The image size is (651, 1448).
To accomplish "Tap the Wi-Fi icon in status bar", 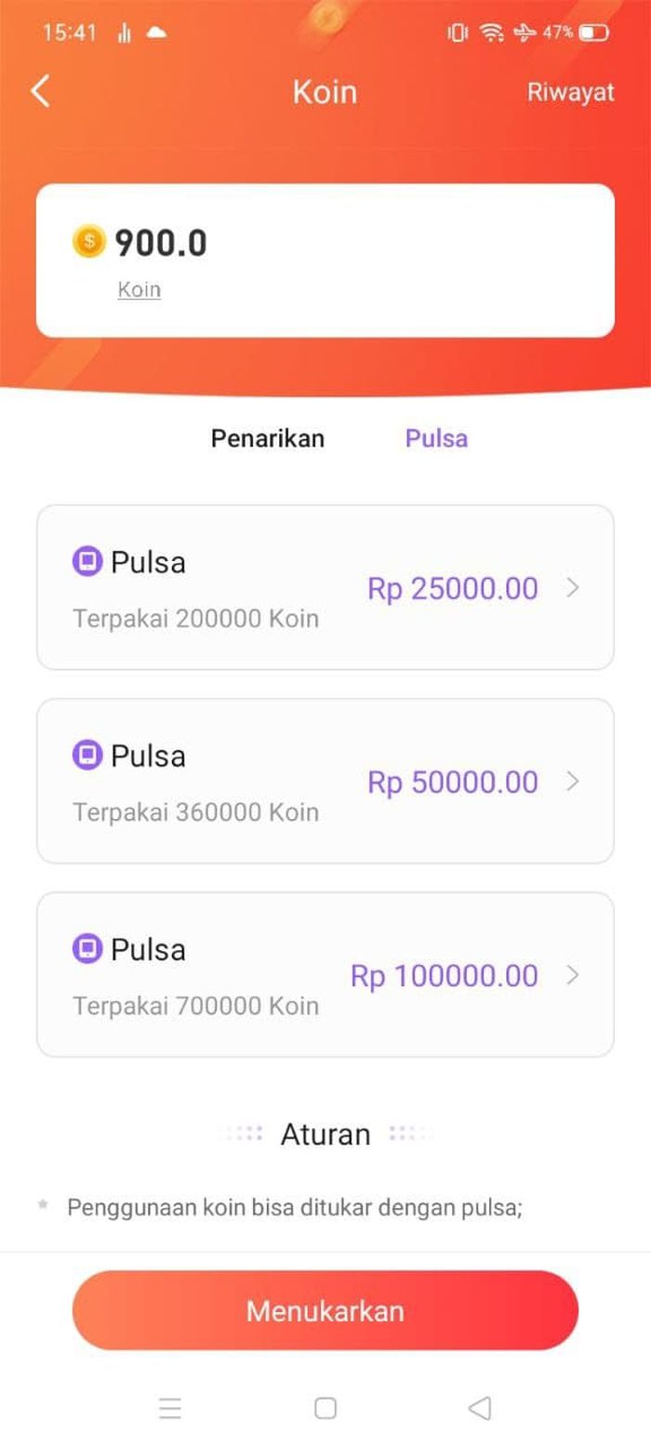I will pyautogui.click(x=491, y=33).
